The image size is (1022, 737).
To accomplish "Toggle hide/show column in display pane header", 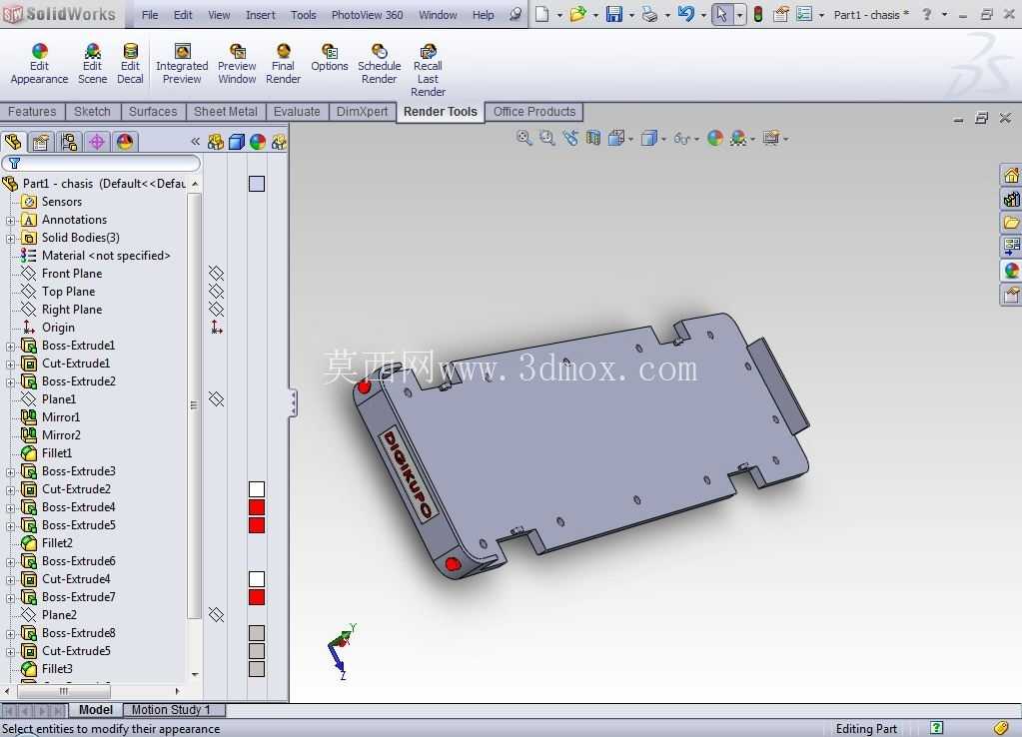I will click(215, 142).
